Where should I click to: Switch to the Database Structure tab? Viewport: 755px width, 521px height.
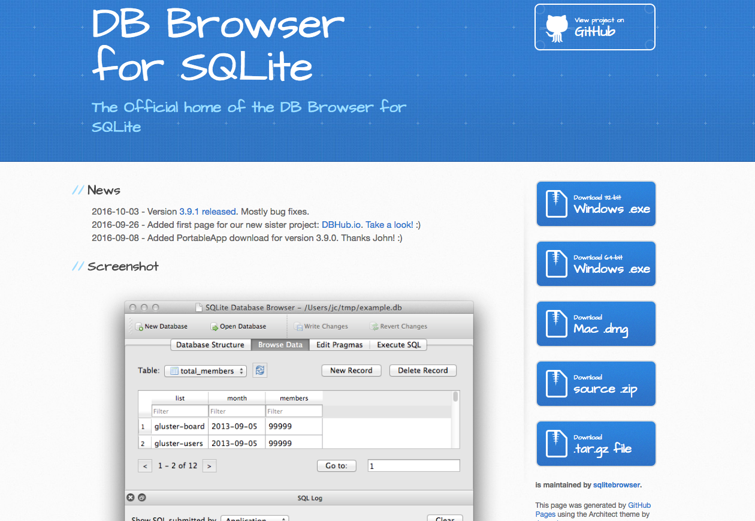(210, 345)
